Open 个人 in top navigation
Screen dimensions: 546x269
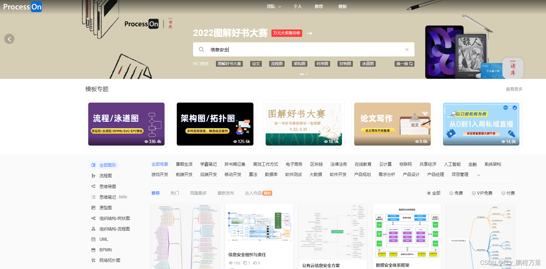[298, 6]
